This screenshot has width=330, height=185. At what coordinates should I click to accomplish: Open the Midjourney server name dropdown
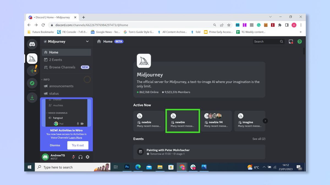pyautogui.click(x=87, y=41)
